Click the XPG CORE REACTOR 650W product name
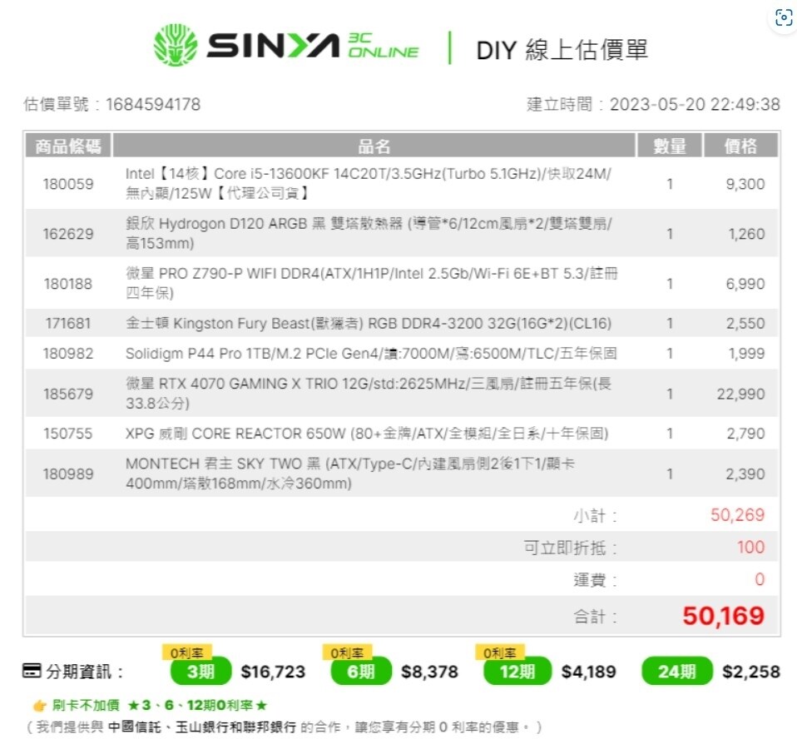Screen dimensions: 797x749 coord(367,434)
